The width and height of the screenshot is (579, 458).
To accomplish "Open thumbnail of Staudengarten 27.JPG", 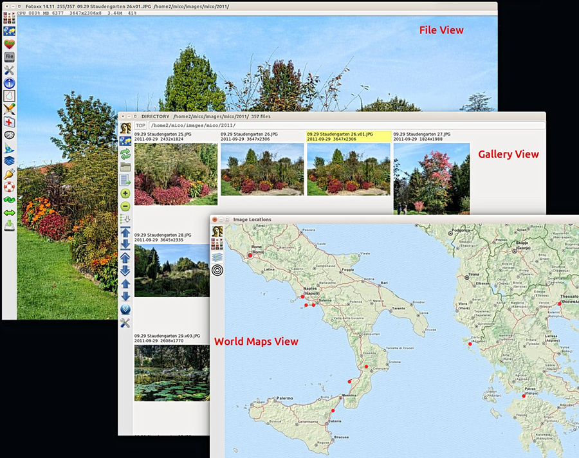I will pyautogui.click(x=432, y=179).
